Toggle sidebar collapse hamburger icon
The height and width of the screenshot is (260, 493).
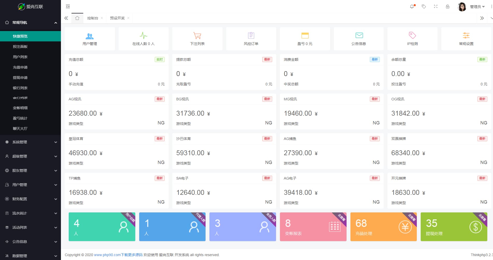coord(68,6)
